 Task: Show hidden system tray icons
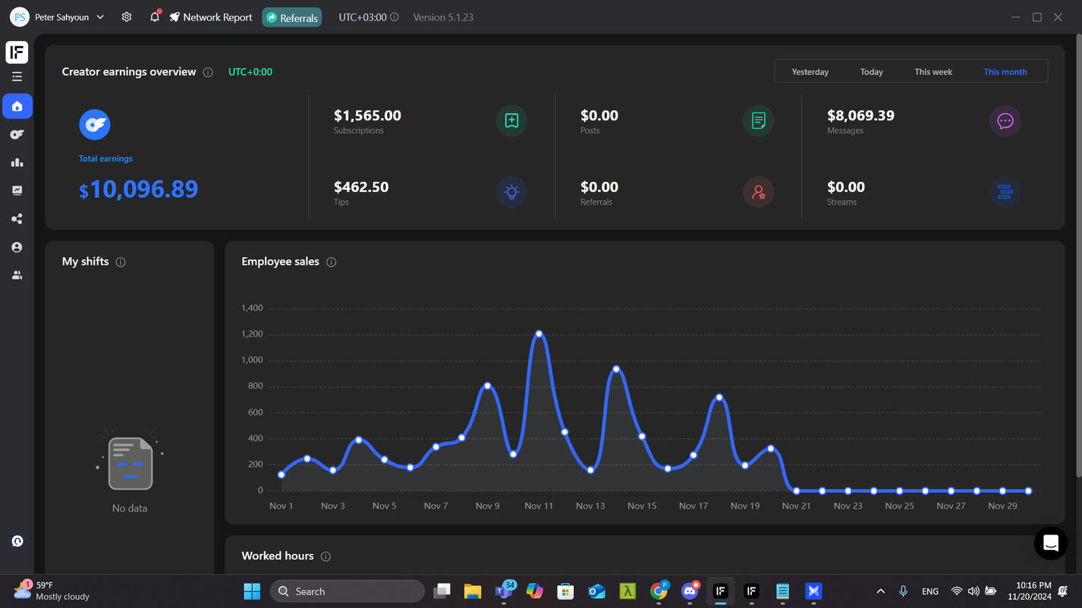click(x=880, y=591)
